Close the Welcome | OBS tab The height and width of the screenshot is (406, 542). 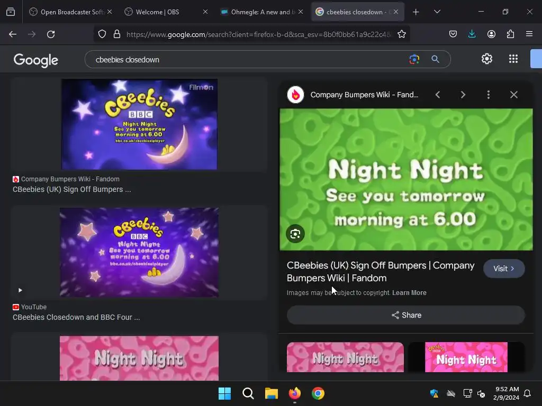point(205,12)
